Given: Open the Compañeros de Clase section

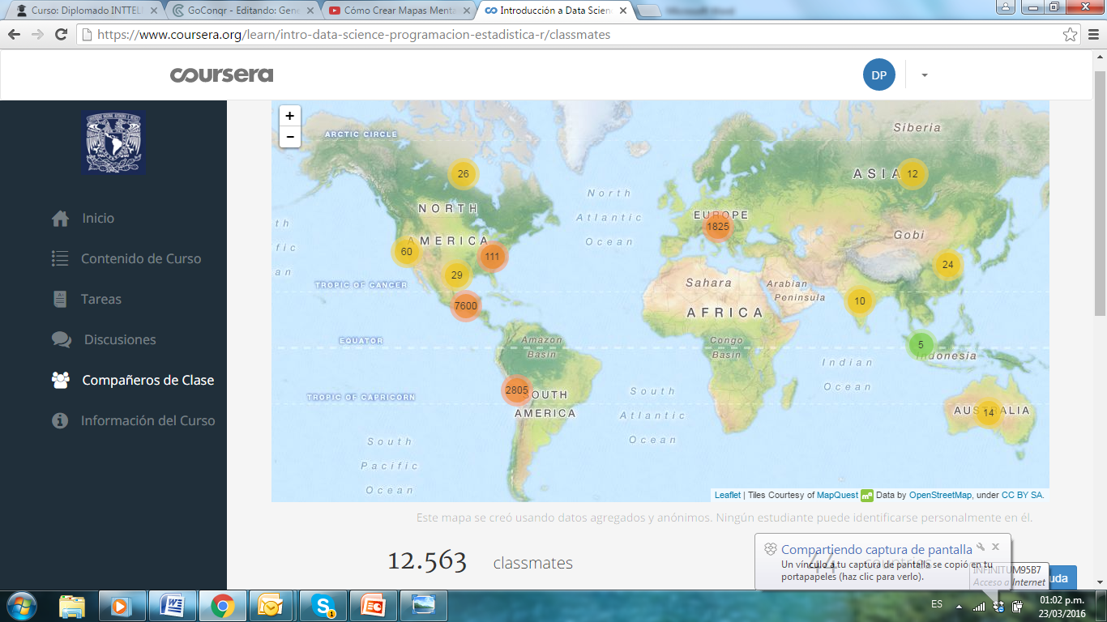Looking at the screenshot, I should coord(147,381).
